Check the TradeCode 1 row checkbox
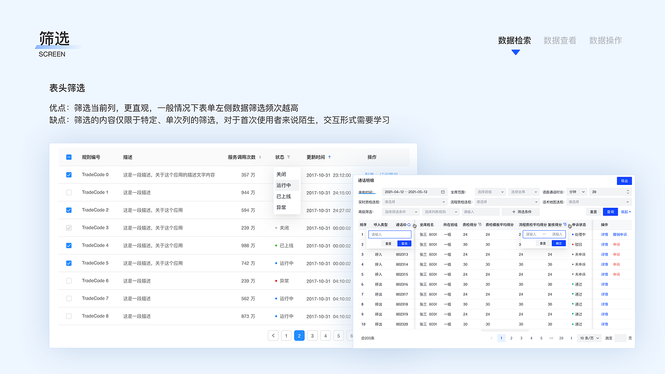The image size is (665, 374). point(68,192)
